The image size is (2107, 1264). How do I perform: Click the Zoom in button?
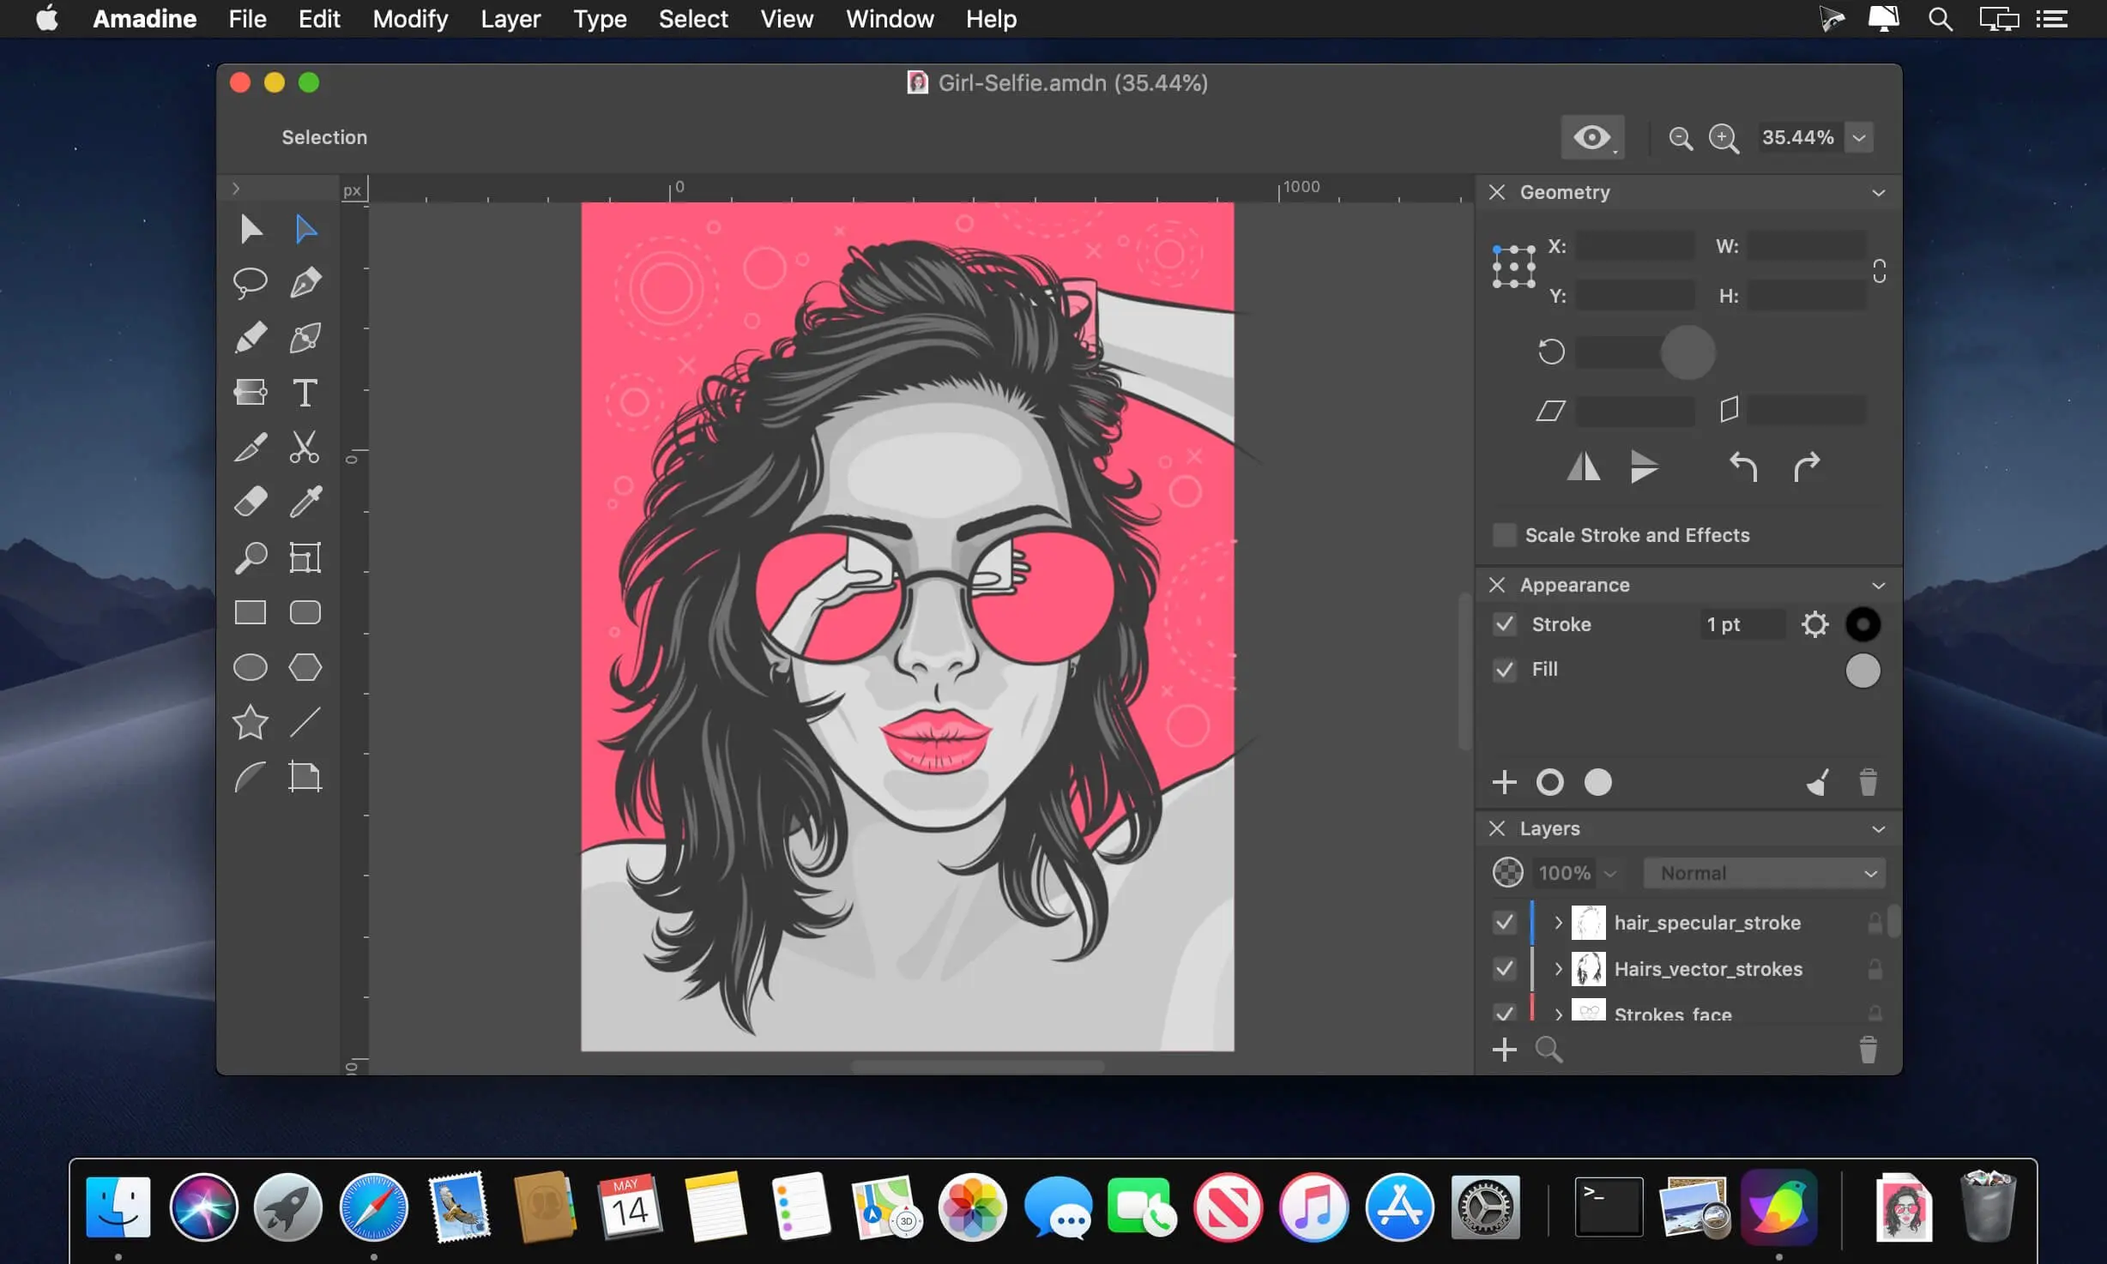click(1724, 137)
